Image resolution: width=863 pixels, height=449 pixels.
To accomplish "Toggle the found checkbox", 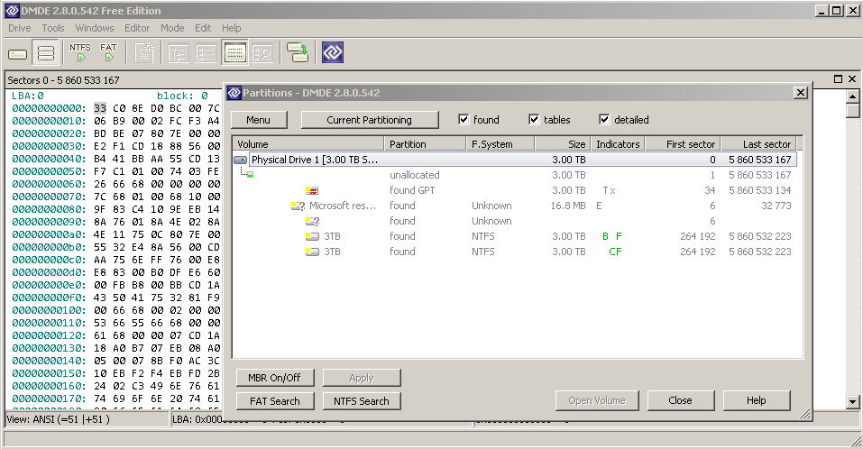I will point(464,119).
